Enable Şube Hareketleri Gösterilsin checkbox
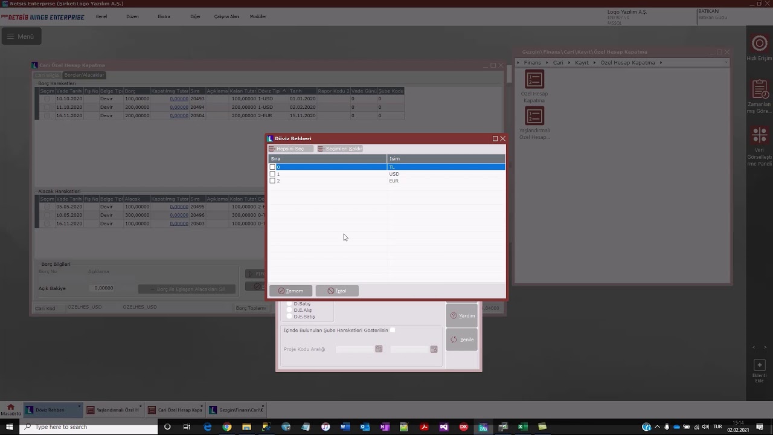The width and height of the screenshot is (773, 435). pos(393,330)
